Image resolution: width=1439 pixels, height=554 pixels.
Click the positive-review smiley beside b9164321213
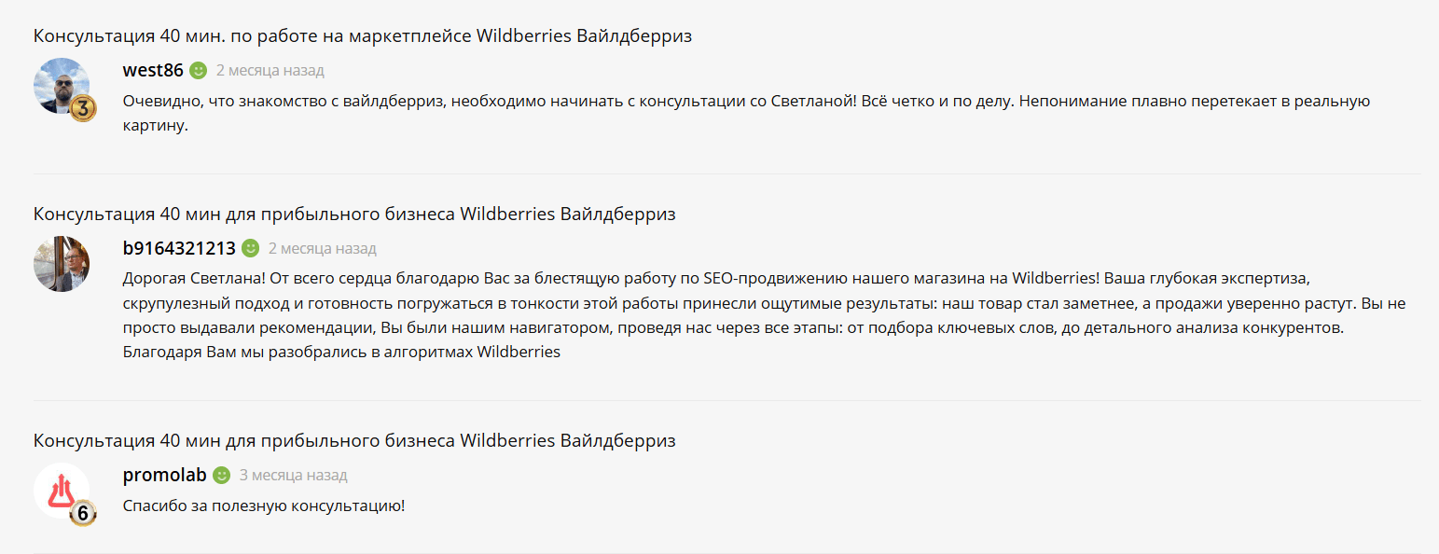[251, 248]
